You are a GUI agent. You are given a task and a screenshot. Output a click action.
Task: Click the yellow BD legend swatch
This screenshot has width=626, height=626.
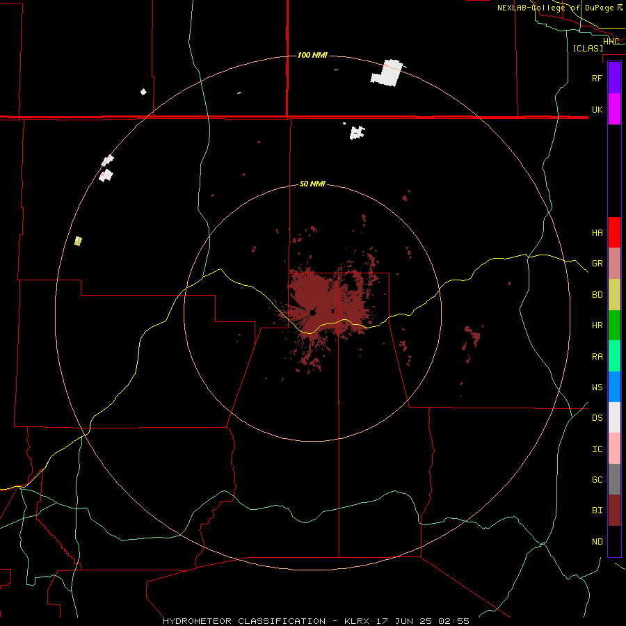[614, 294]
